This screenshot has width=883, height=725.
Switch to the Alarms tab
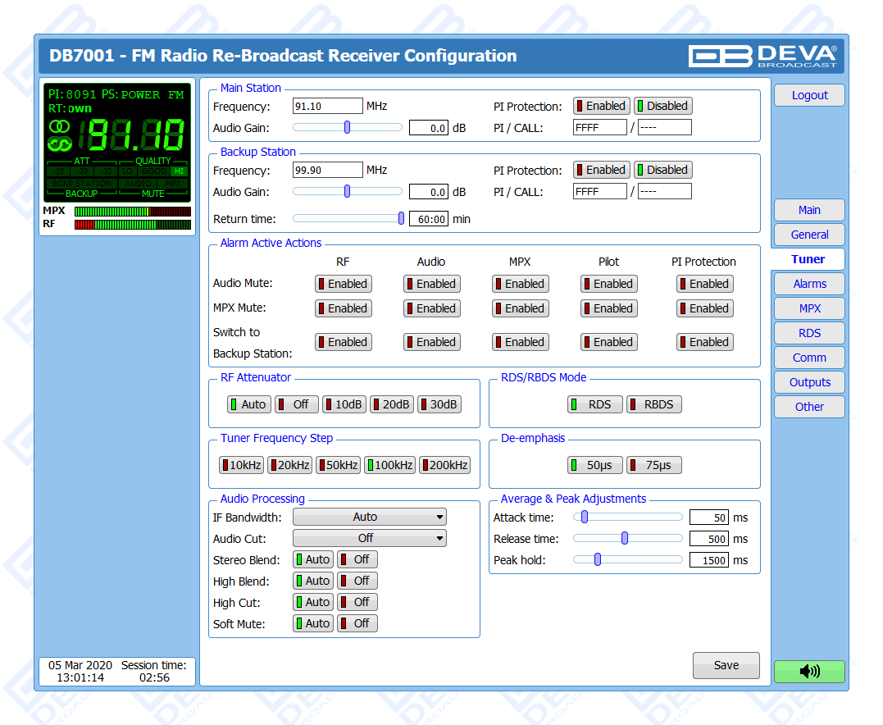(809, 284)
